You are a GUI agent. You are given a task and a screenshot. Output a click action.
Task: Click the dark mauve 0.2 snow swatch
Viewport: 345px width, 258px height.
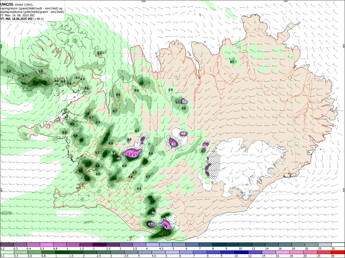point(7,245)
